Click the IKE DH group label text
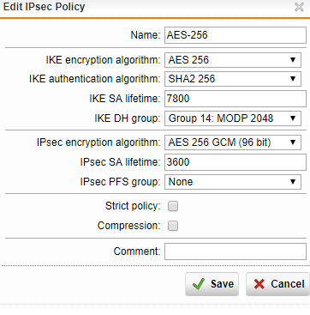The width and height of the screenshot is (310, 315). [128, 118]
